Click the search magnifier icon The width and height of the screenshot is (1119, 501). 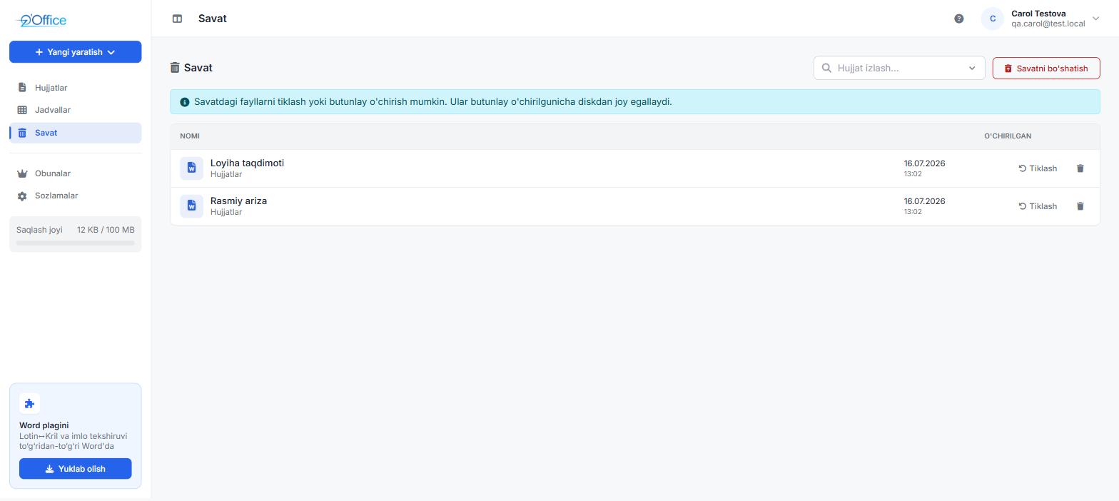tap(826, 68)
